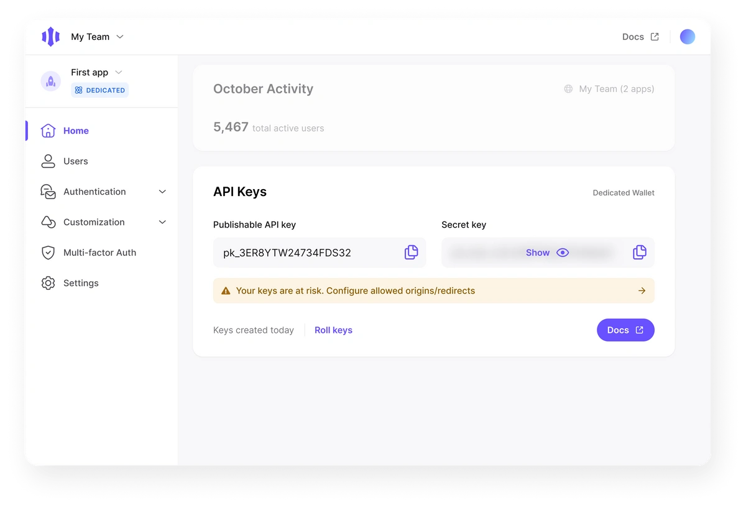Click the Roll keys link
The width and height of the screenshot is (746, 507).
click(333, 330)
